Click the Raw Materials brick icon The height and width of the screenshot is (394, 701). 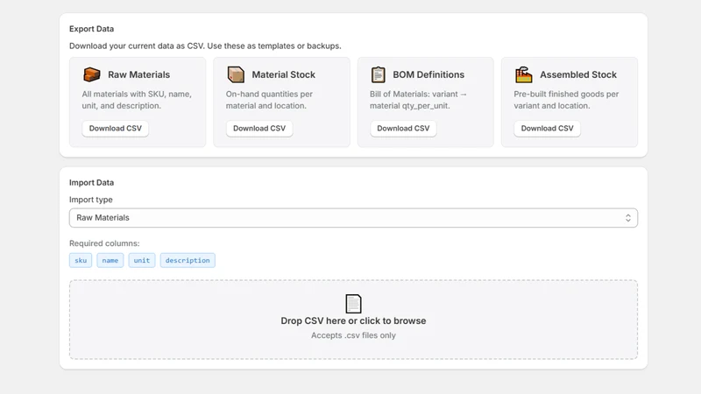coord(92,74)
